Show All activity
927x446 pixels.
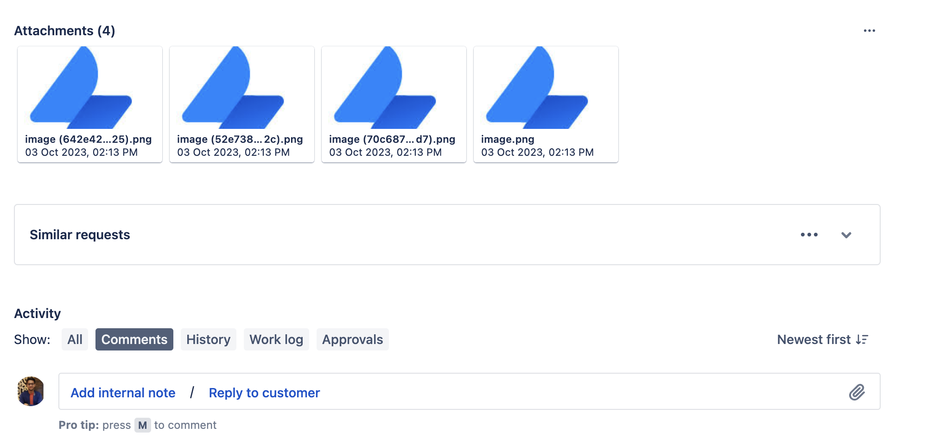(75, 339)
